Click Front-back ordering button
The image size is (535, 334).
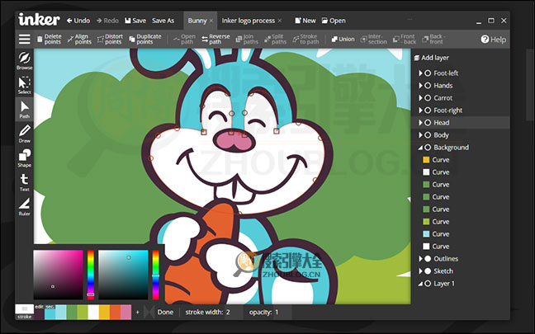pos(405,40)
